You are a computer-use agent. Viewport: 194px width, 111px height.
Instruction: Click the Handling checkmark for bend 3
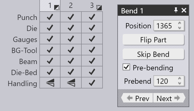(92, 83)
